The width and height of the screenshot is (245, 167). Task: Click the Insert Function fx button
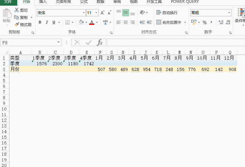100,42
